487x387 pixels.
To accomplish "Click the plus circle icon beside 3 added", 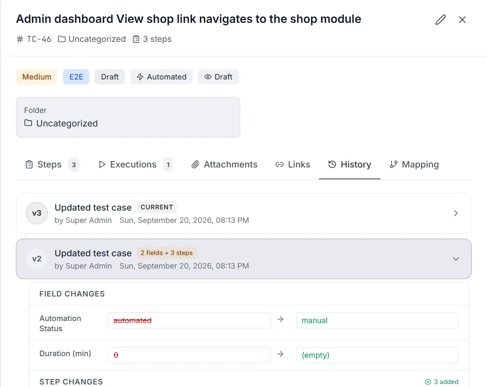I will click(428, 382).
